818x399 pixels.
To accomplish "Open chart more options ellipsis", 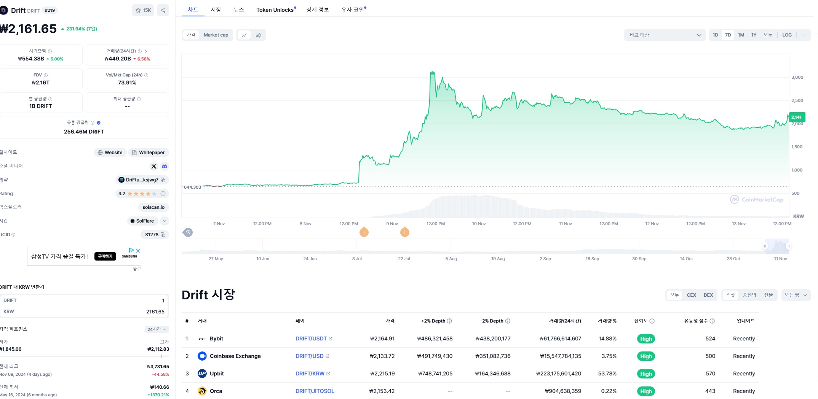I will pyautogui.click(x=804, y=35).
